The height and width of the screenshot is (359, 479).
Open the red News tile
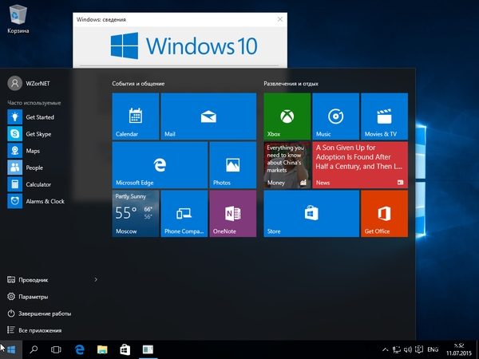pos(360,165)
